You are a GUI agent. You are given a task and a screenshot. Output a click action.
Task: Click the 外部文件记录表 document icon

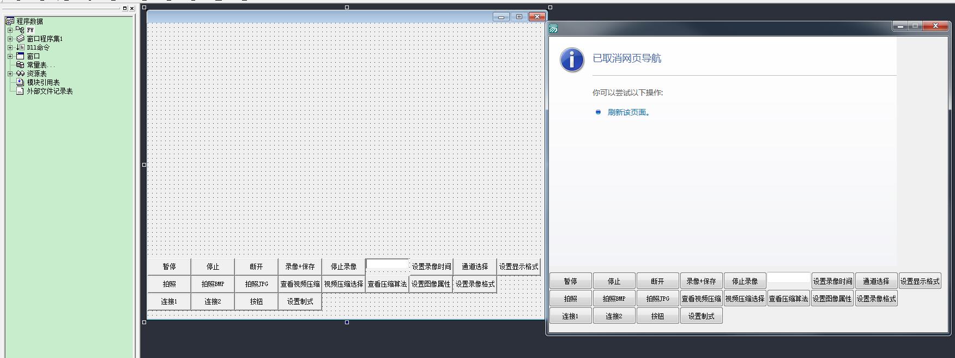(20, 91)
